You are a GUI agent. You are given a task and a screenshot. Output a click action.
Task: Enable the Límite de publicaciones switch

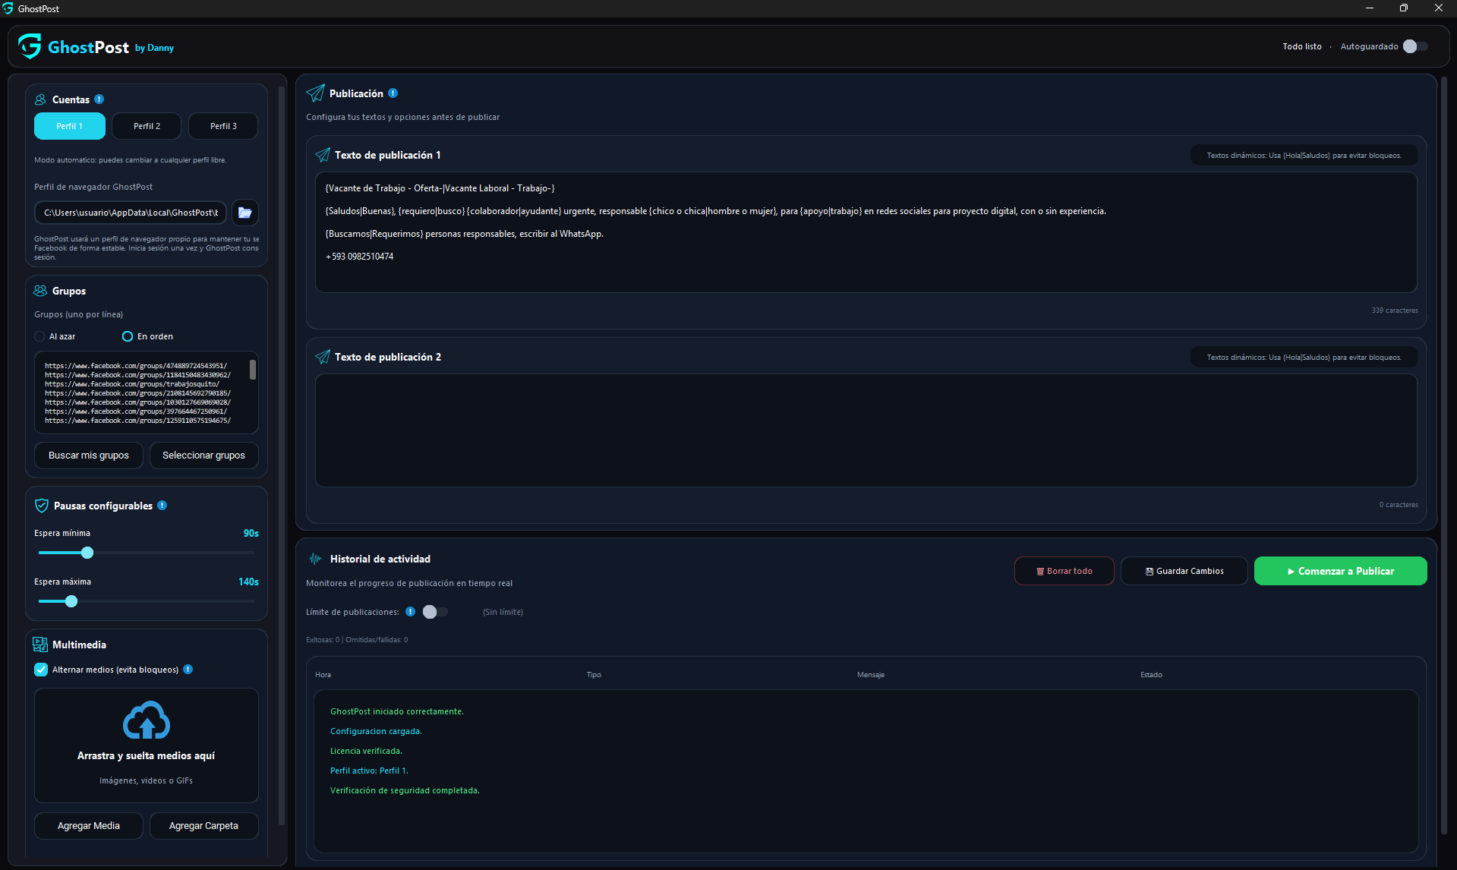(x=435, y=612)
